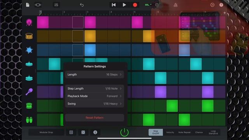Viewport: 249px width, 140px height.
Task: Open the Playback Mode setting
Action: pos(95,96)
